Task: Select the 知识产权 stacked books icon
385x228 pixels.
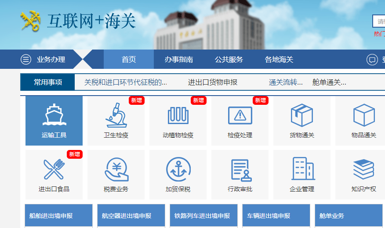Action: (363, 169)
